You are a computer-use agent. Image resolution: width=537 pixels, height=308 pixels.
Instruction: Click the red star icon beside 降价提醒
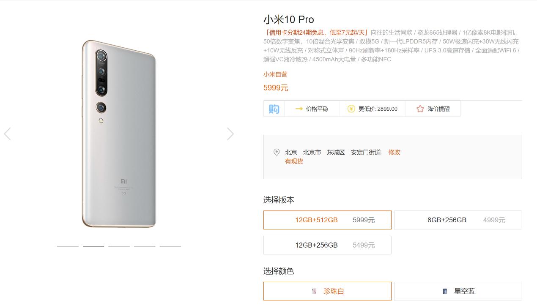pyautogui.click(x=420, y=109)
